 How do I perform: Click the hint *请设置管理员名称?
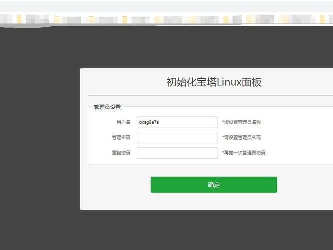(241, 122)
